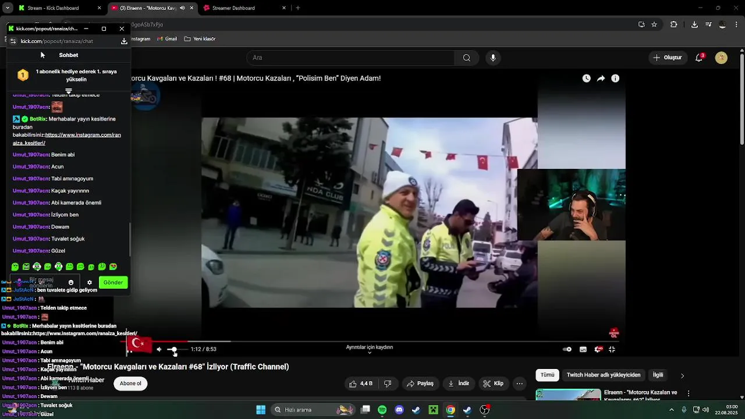Open Discord from the taskbar
The height and width of the screenshot is (419, 745).
399,410
